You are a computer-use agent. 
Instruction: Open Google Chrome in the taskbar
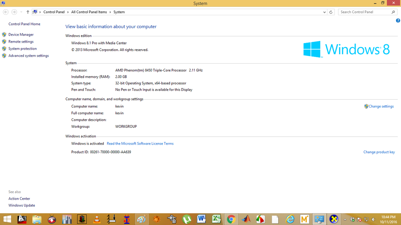[231, 219]
